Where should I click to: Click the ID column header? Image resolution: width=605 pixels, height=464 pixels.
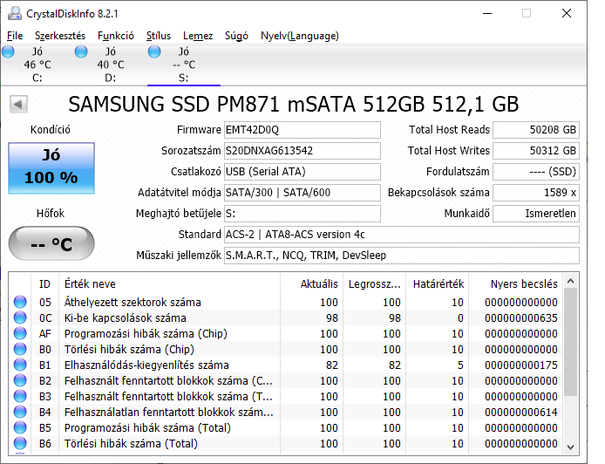point(44,284)
